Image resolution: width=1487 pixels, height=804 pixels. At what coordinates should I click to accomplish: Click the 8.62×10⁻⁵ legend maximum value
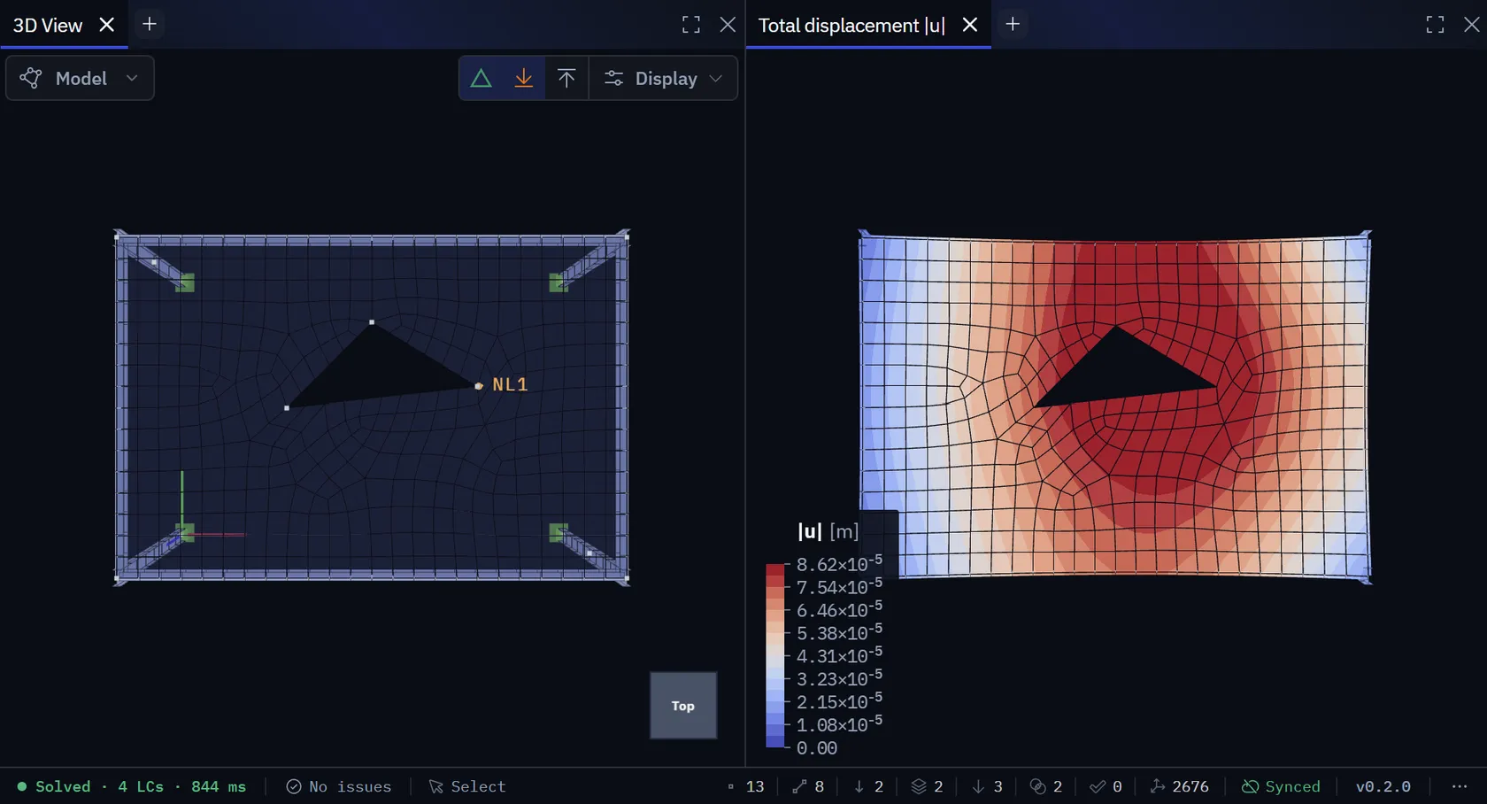pyautogui.click(x=839, y=564)
